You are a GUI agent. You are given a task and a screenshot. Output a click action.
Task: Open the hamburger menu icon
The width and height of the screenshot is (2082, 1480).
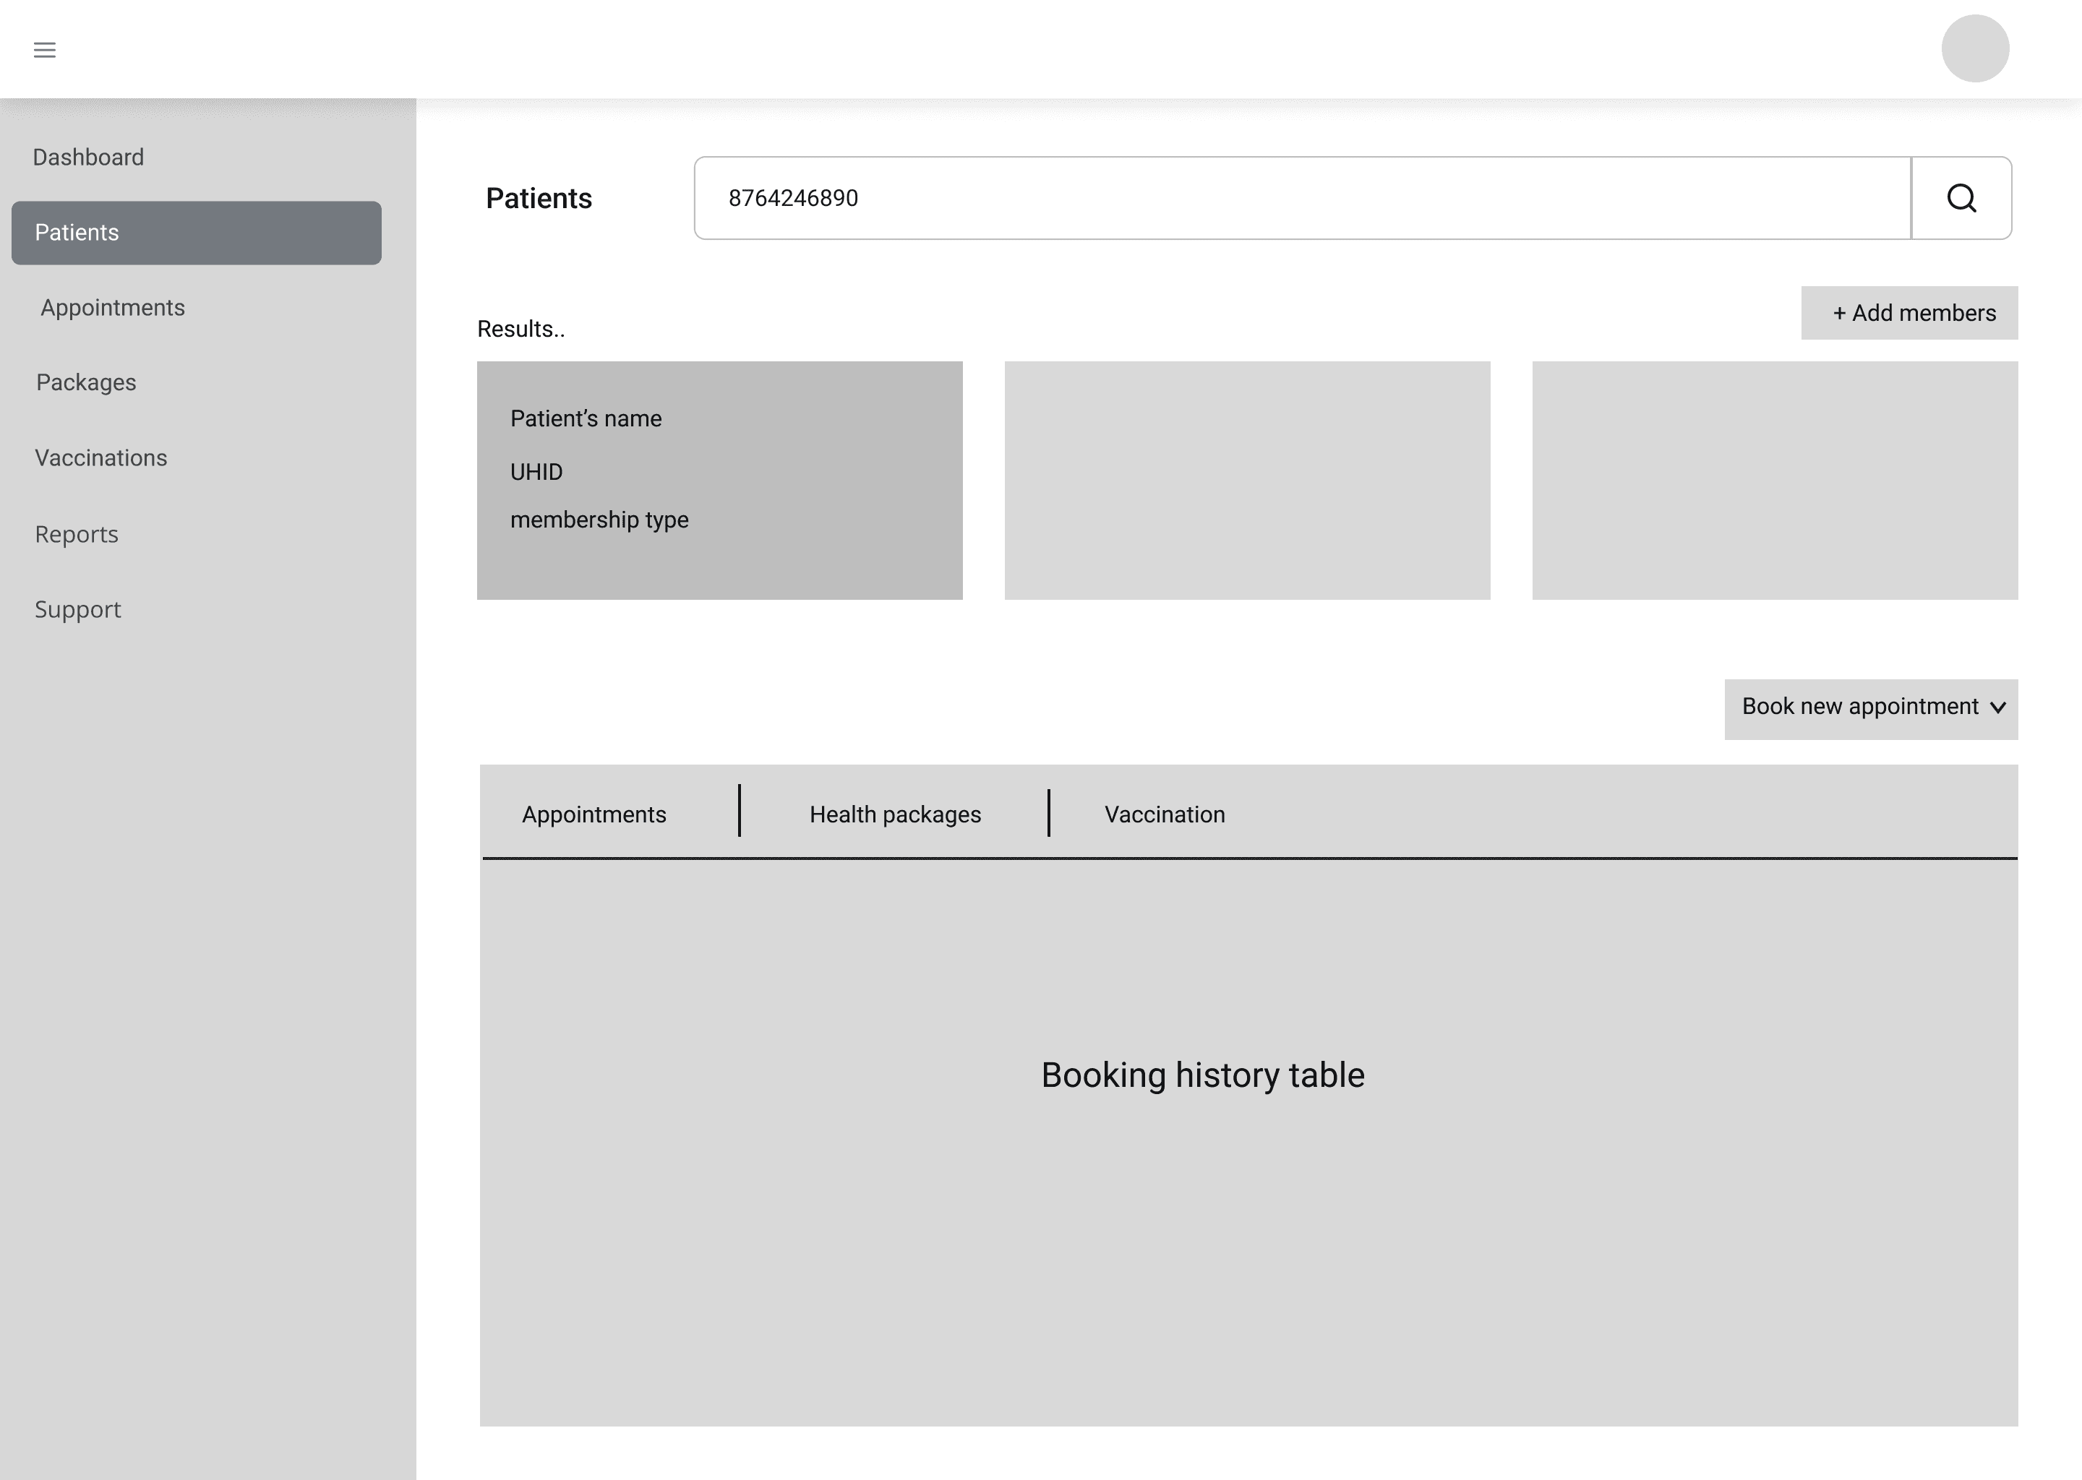click(x=45, y=50)
